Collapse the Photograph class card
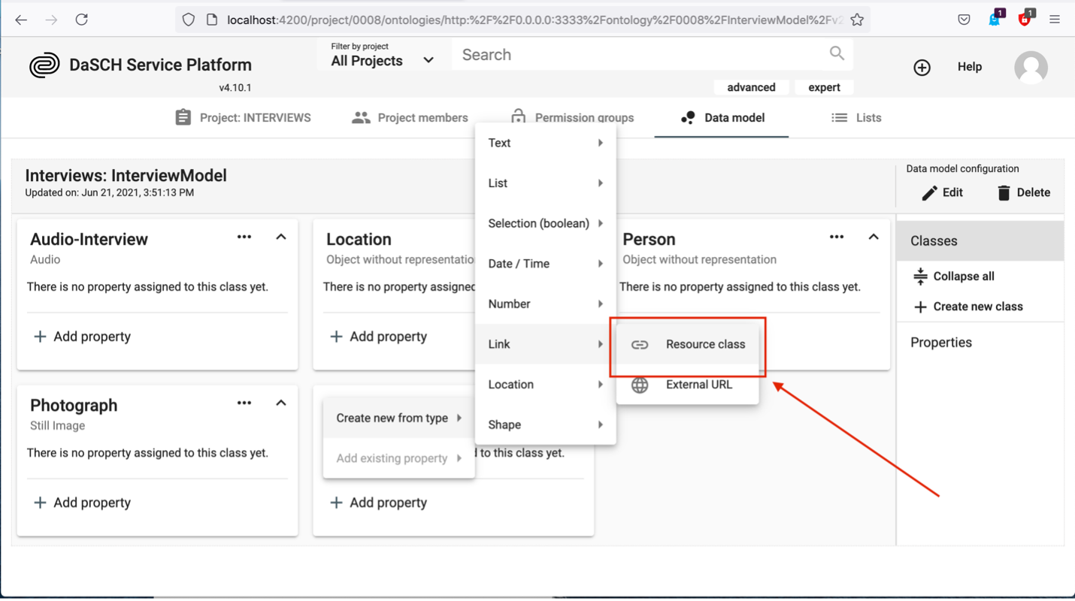The width and height of the screenshot is (1075, 601). point(281,403)
